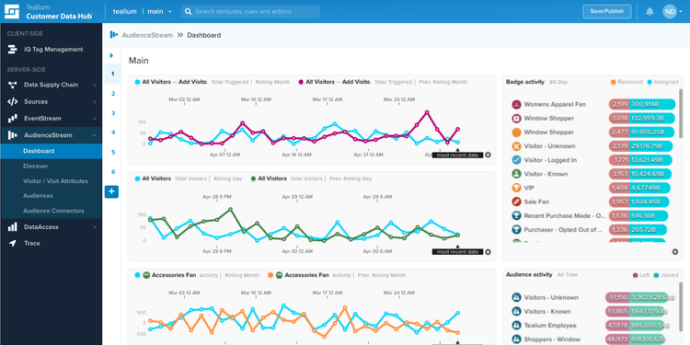Switch to dashboard tab 4
The image size is (690, 345).
(113, 132)
